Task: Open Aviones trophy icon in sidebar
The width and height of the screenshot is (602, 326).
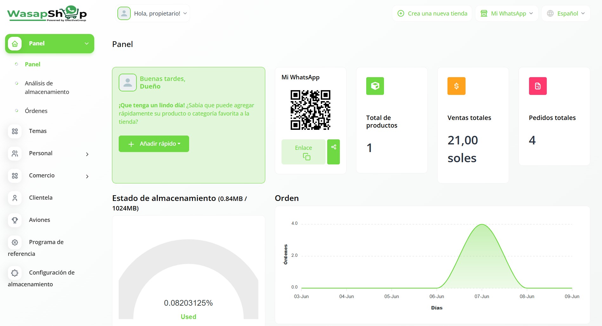Action: coord(15,220)
